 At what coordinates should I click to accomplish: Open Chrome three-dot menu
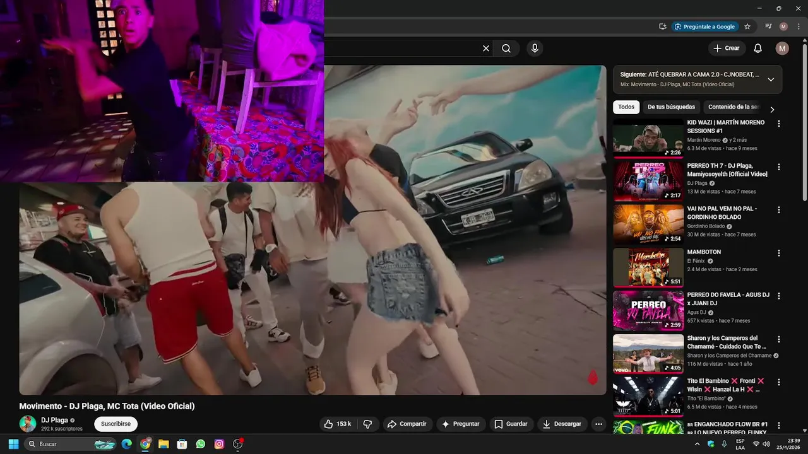(799, 26)
